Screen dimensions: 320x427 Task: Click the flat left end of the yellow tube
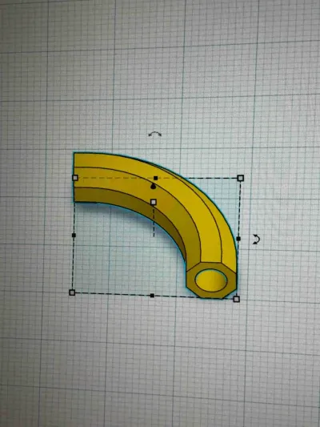(x=74, y=177)
